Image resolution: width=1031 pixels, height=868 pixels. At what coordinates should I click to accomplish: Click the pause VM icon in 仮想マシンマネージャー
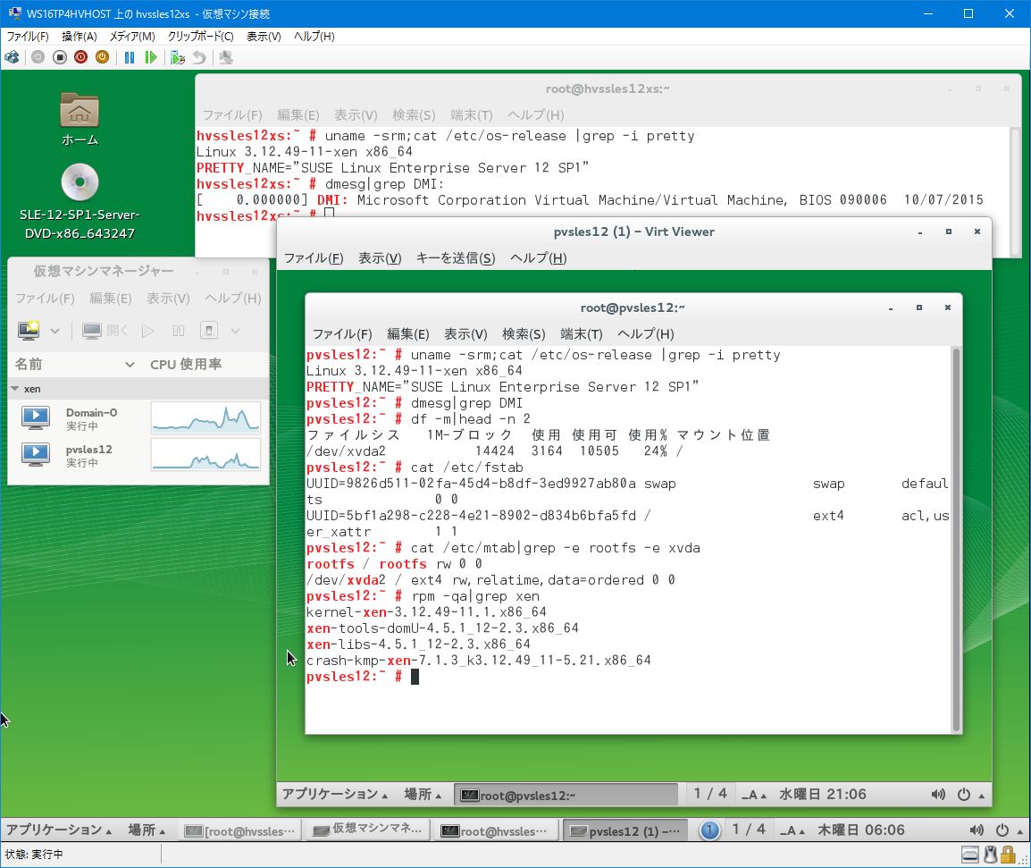tap(178, 331)
